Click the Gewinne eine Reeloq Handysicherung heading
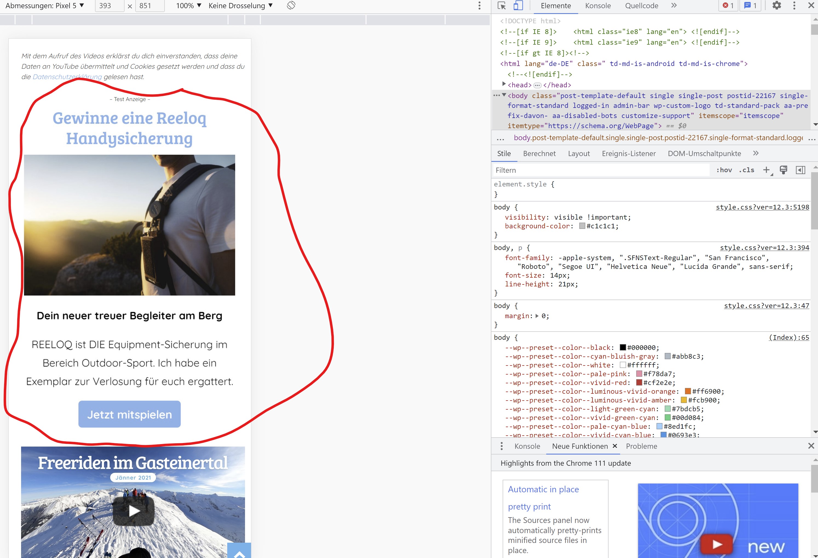 (129, 128)
